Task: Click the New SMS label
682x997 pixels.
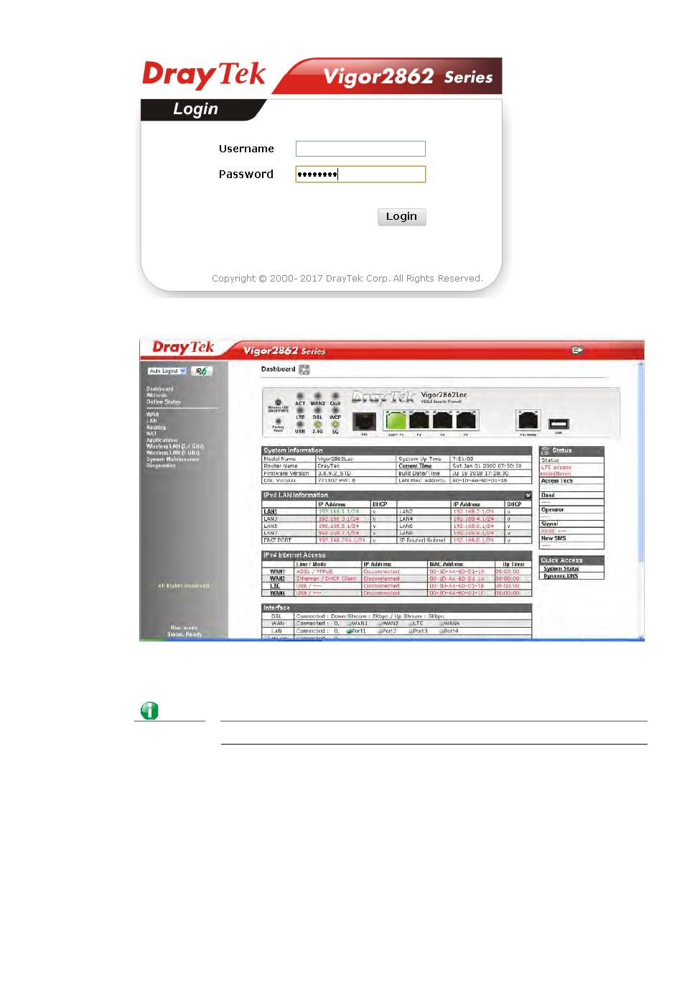Action: [553, 538]
